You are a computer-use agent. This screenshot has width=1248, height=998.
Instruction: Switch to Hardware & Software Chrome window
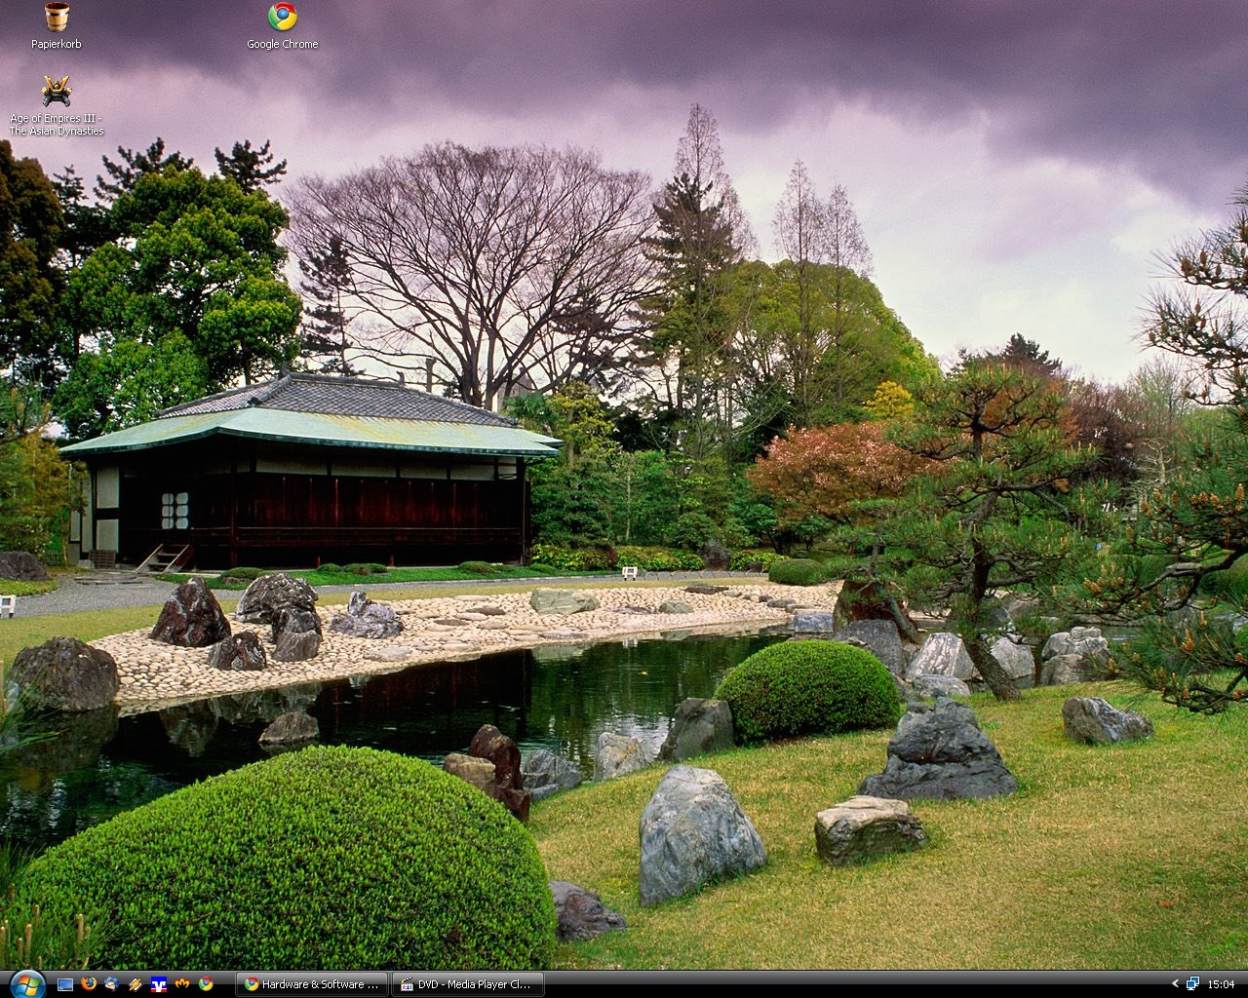(x=312, y=984)
